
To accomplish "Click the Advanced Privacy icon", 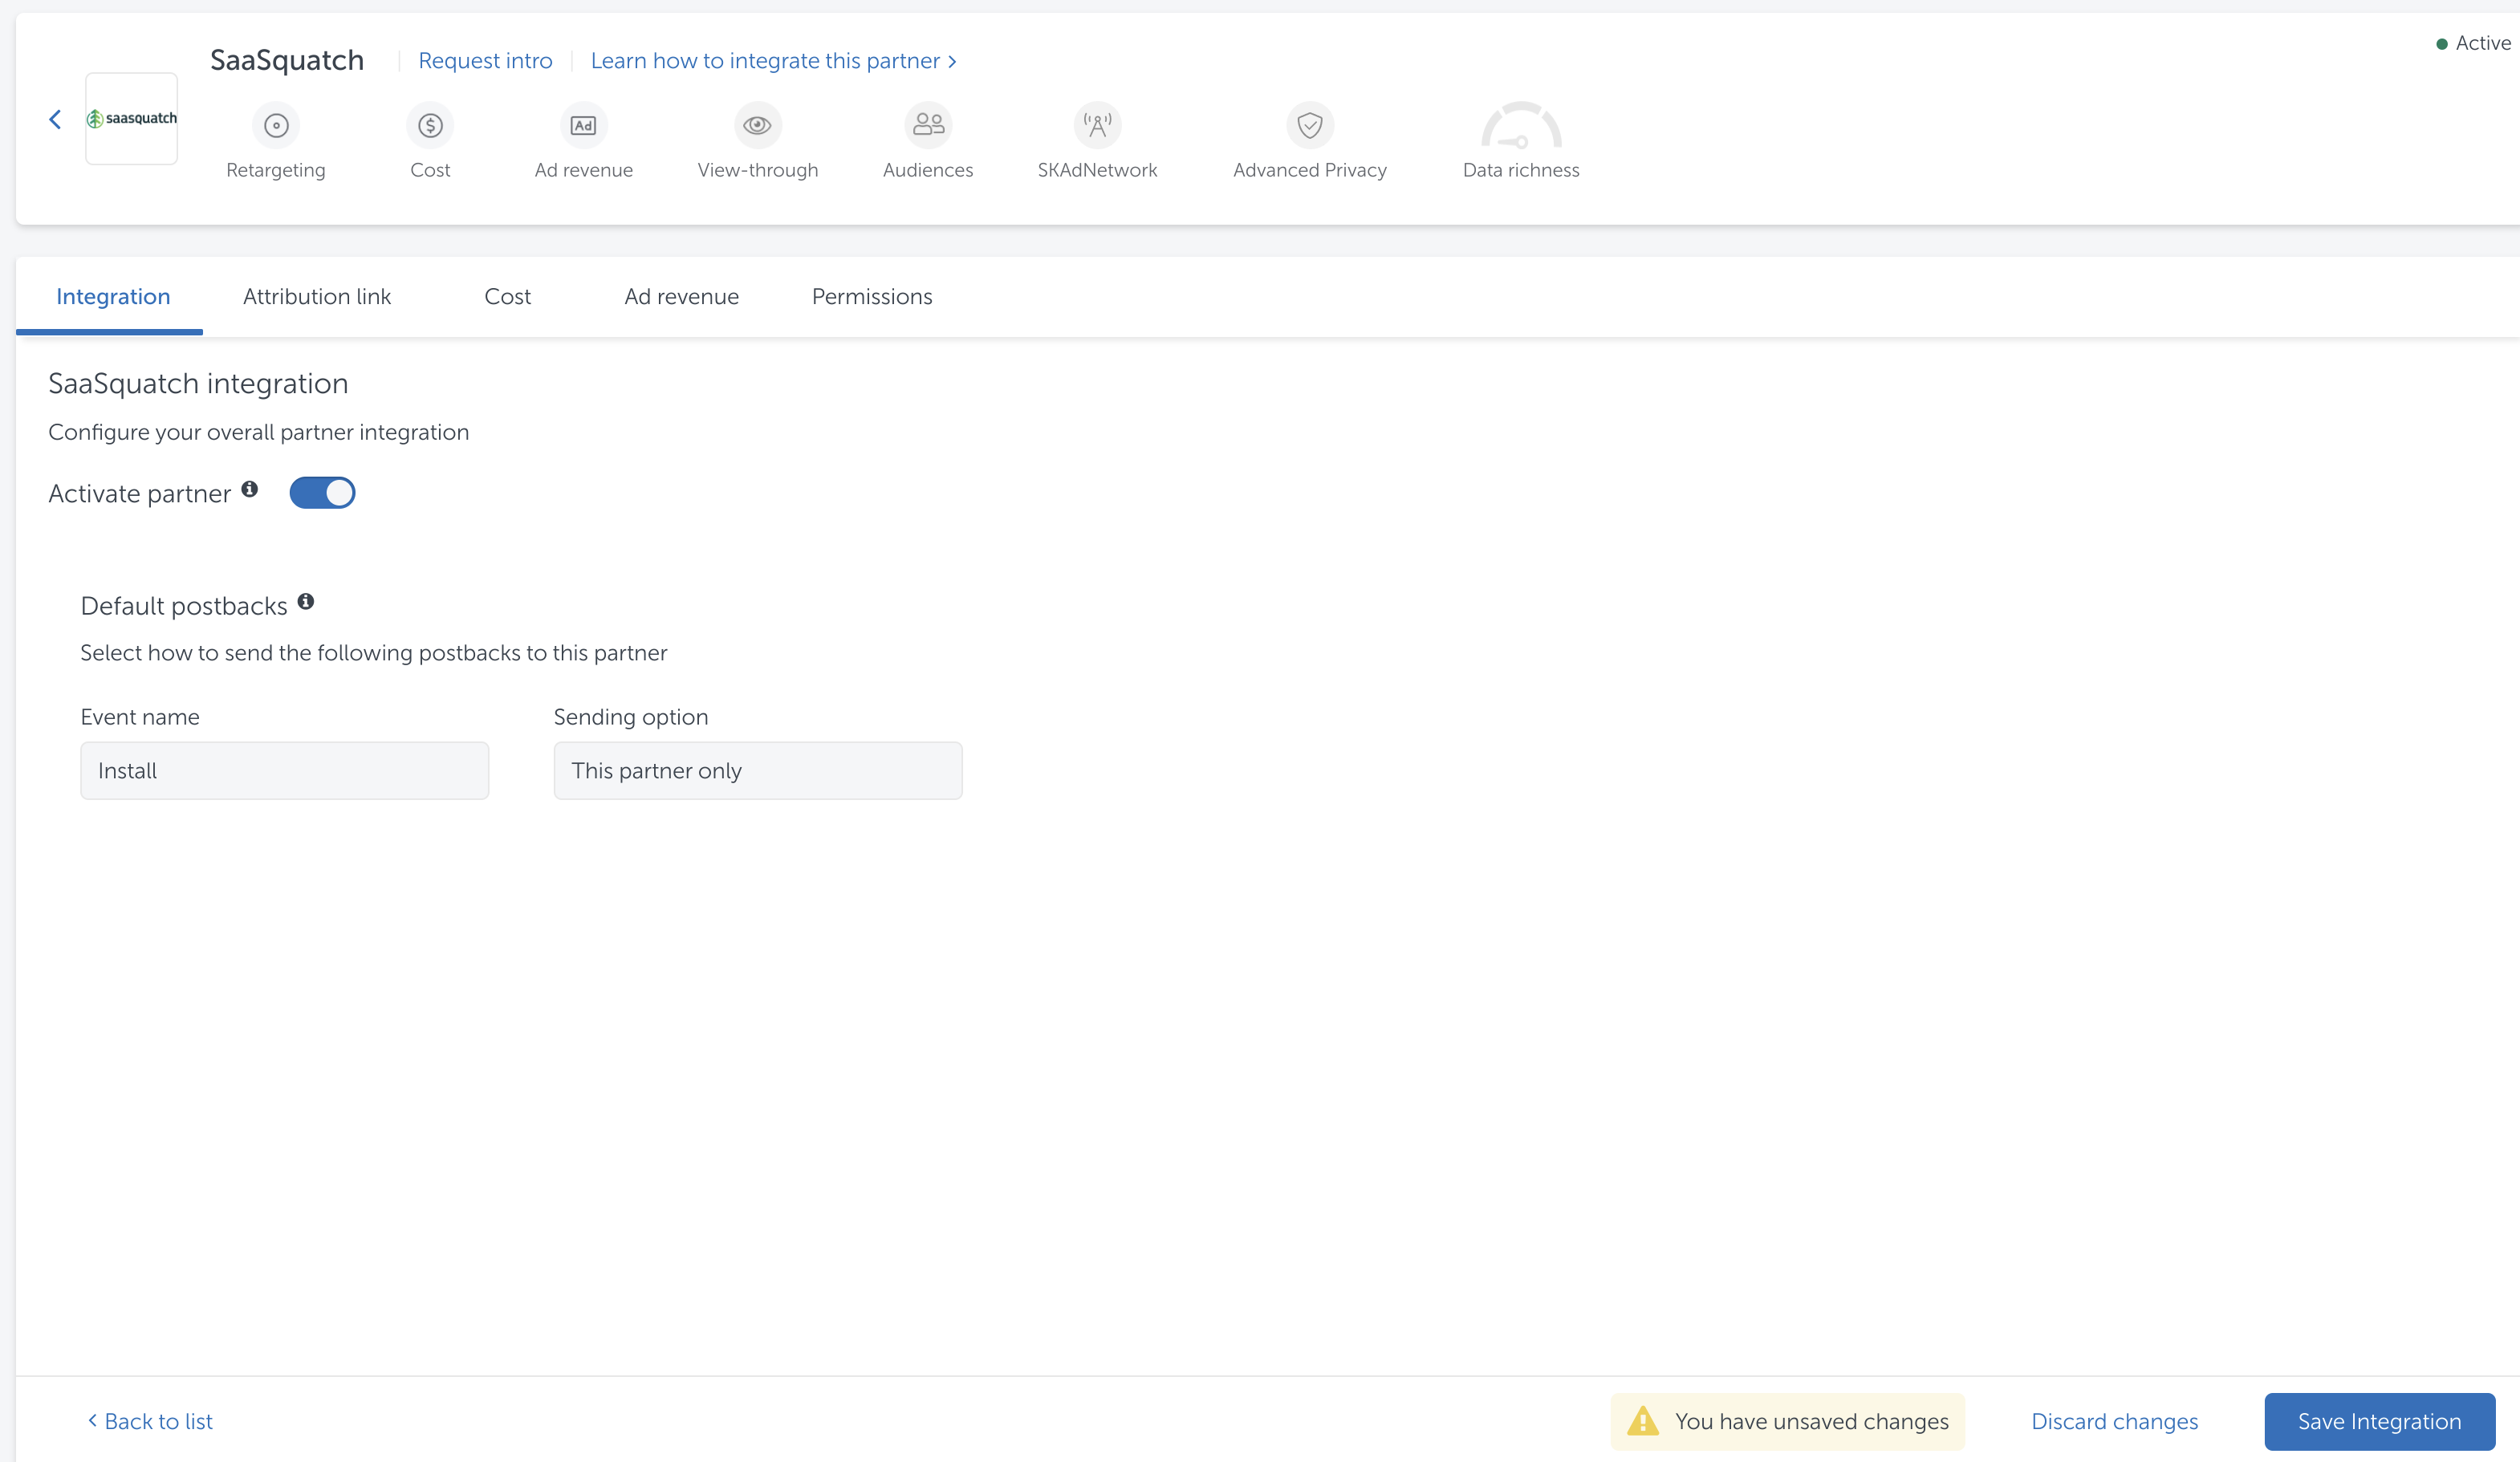I will coord(1311,124).
